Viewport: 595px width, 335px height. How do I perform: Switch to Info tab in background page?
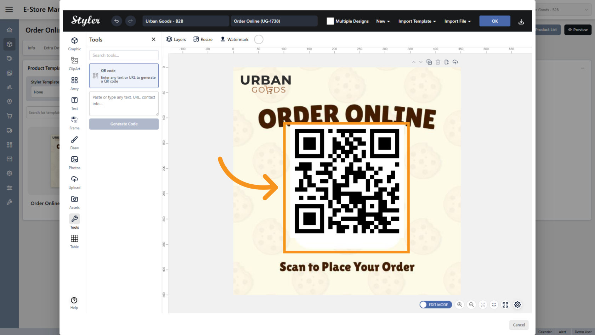(x=32, y=48)
